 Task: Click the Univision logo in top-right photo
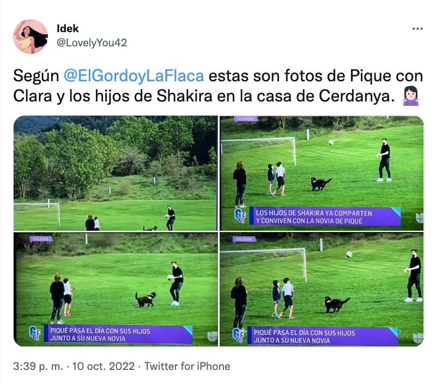point(419,218)
